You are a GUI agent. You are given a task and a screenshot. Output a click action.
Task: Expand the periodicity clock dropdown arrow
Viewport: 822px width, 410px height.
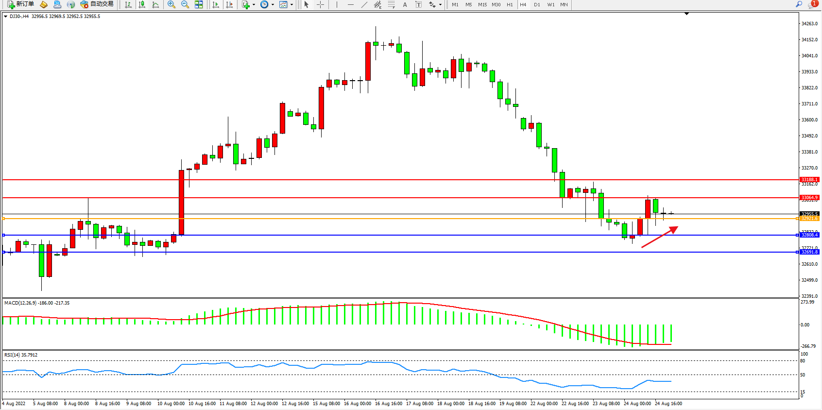[x=273, y=5]
